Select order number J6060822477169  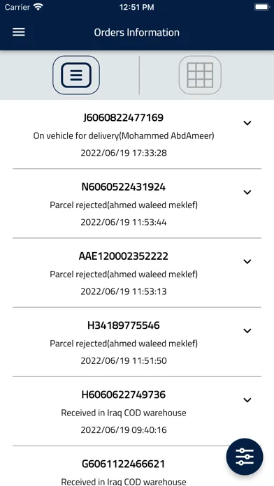click(124, 118)
